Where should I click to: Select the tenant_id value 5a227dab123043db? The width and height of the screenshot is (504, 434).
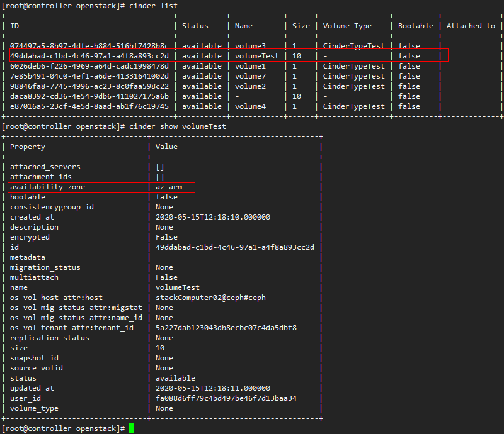(x=226, y=328)
